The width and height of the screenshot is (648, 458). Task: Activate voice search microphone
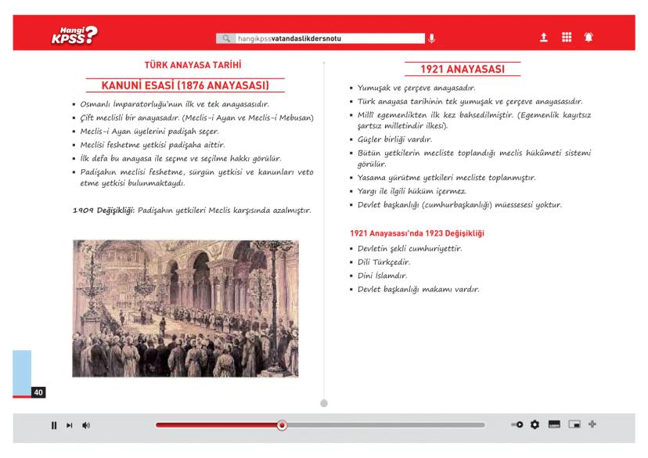point(431,37)
